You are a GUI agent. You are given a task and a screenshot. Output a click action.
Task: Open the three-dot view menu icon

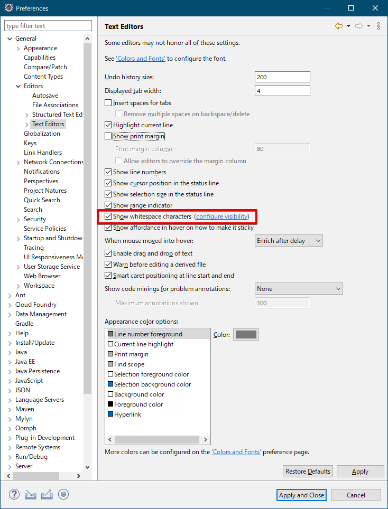[x=378, y=26]
